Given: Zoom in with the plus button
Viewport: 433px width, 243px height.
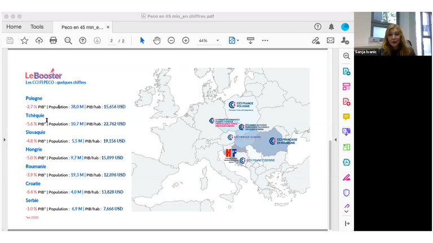Looking at the screenshot, I should (x=185, y=40).
